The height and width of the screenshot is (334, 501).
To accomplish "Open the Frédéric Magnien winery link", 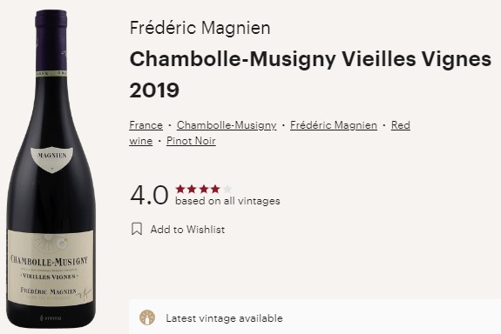I will click(x=334, y=125).
